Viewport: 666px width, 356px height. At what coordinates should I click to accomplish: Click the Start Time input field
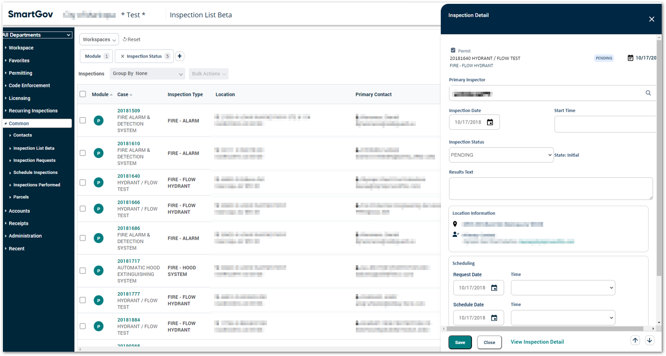[x=605, y=124]
